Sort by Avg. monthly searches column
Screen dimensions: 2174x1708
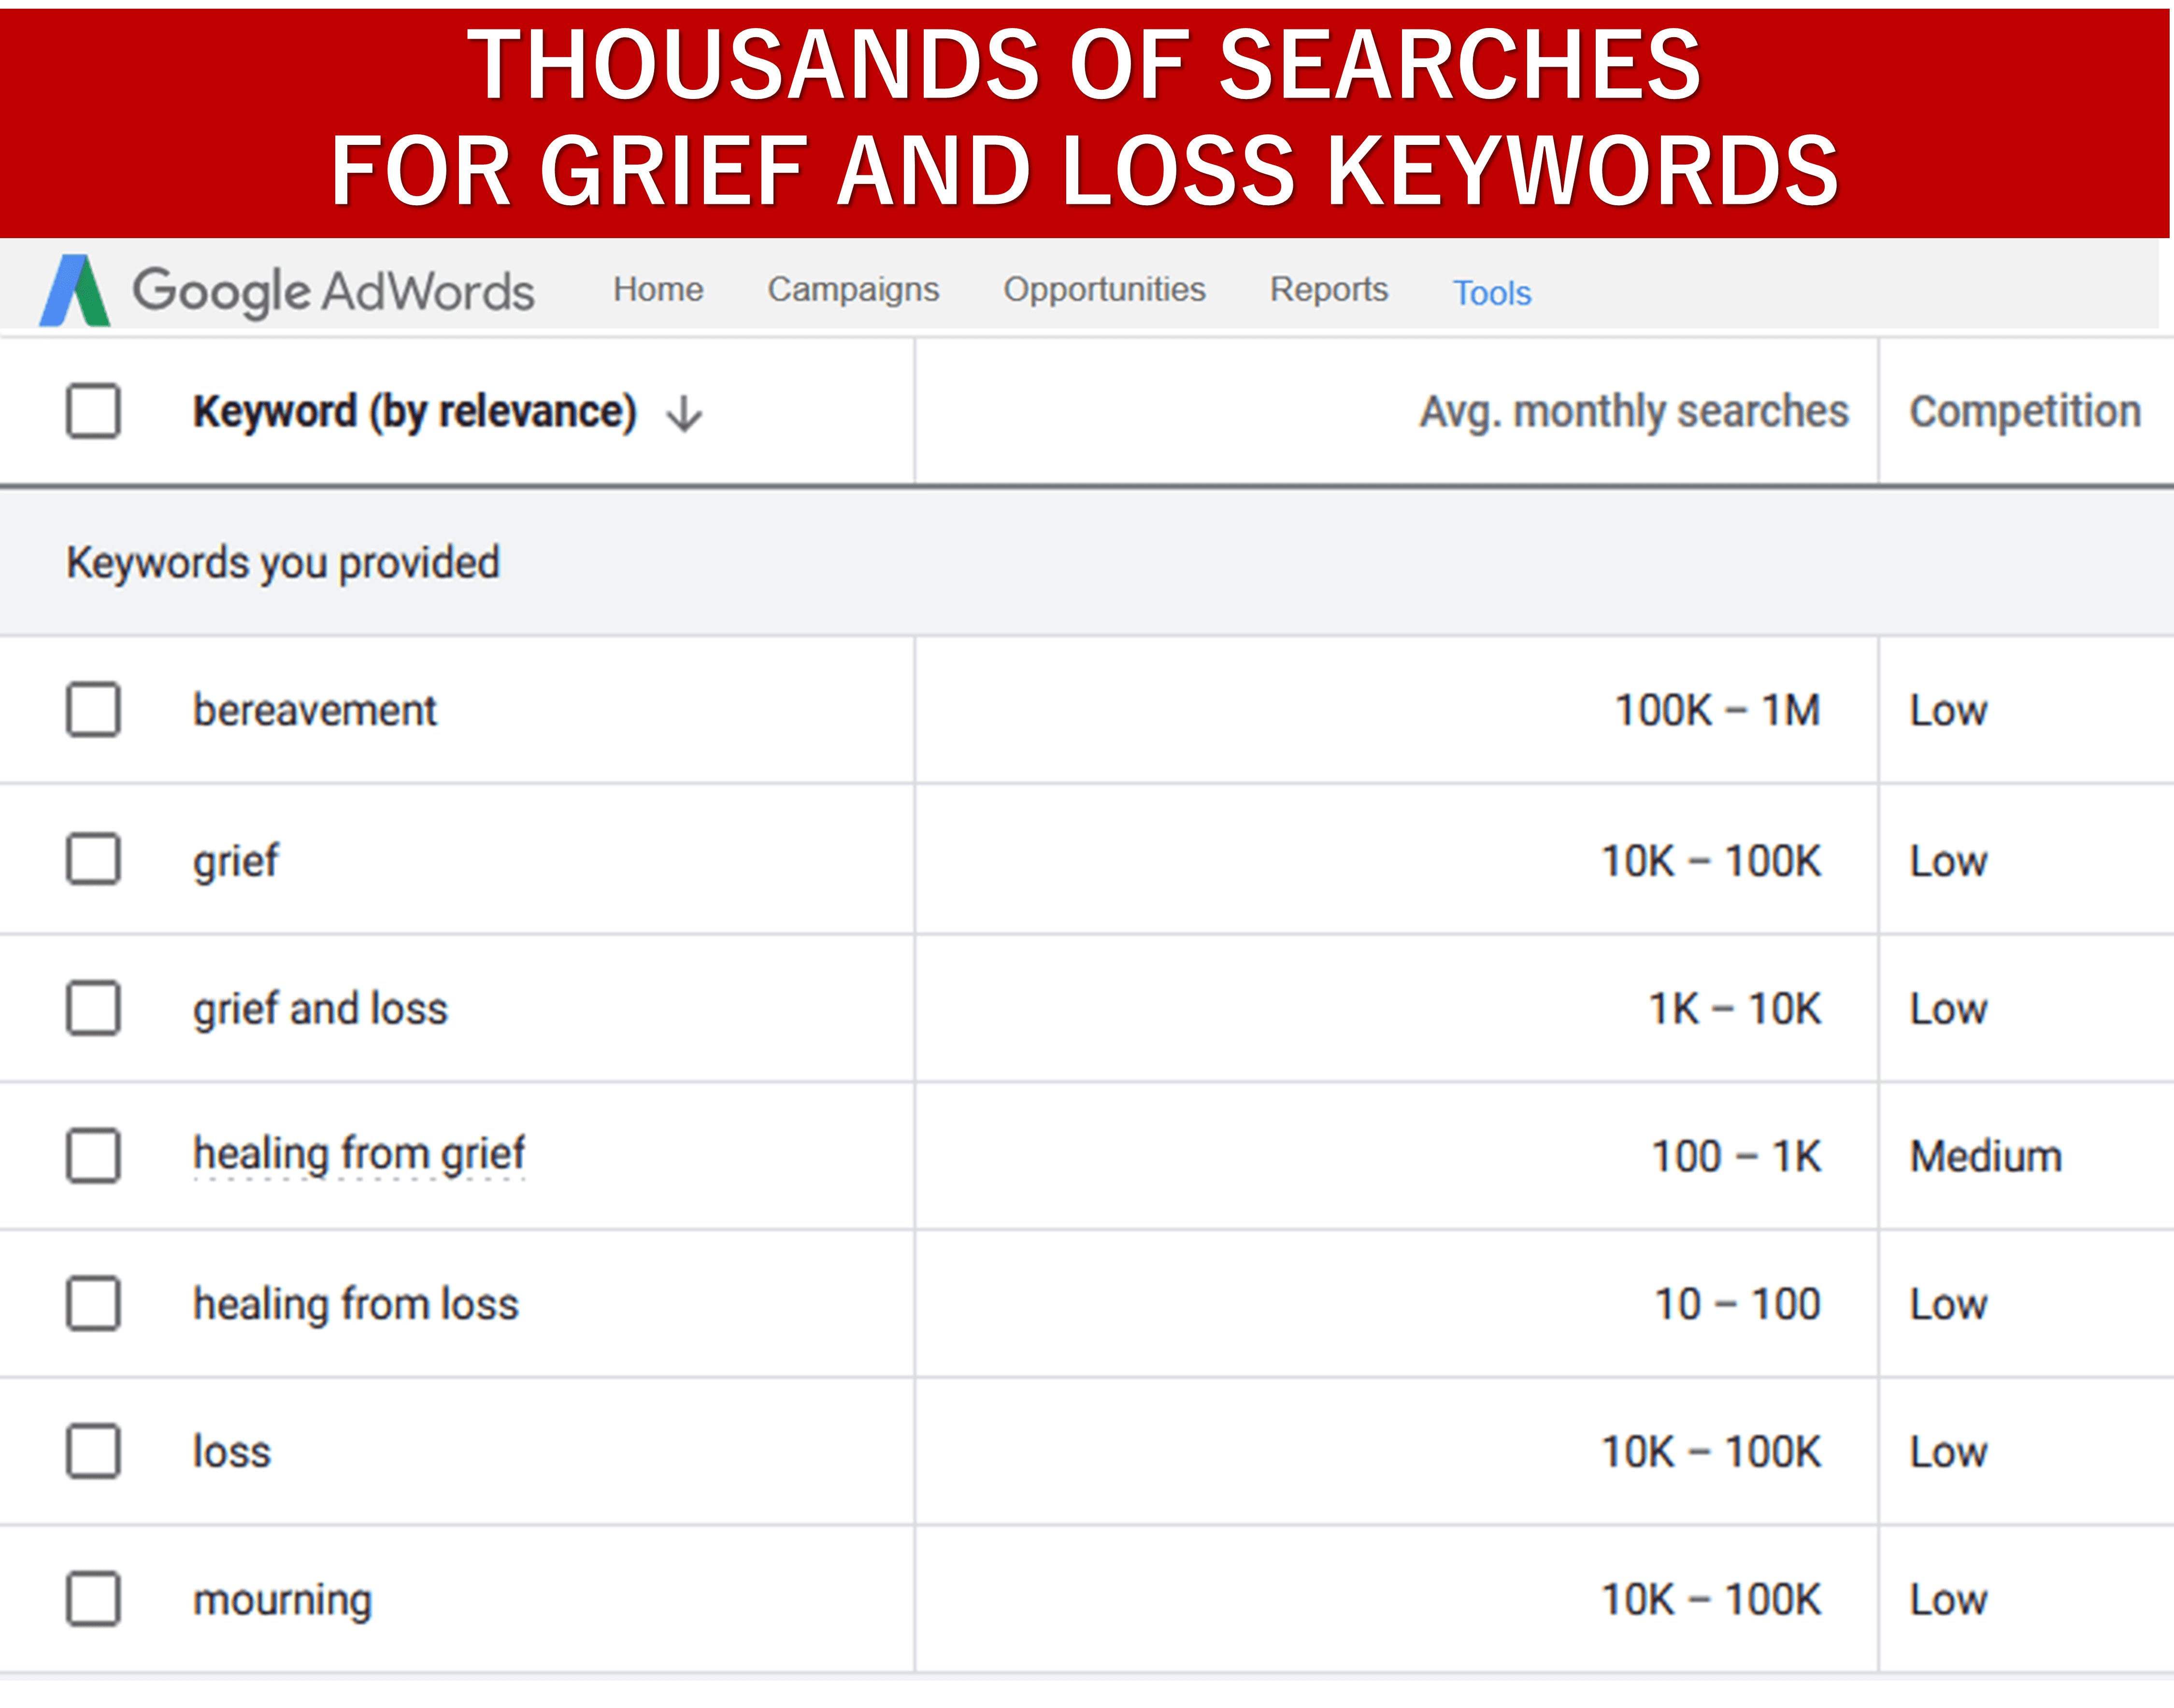tap(1634, 412)
